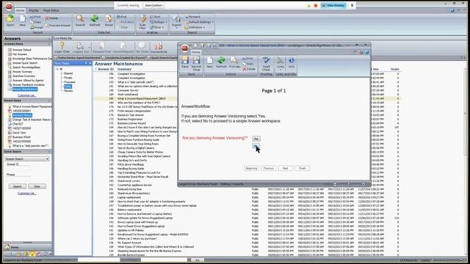
Task: Click the New icon in answer window ribbon
Action: [x=210, y=63]
